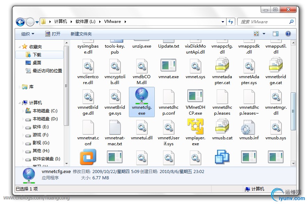The height and width of the screenshot is (204, 307).
Task: Select vmnetdhcp.leases file icon
Action: [x=222, y=96]
